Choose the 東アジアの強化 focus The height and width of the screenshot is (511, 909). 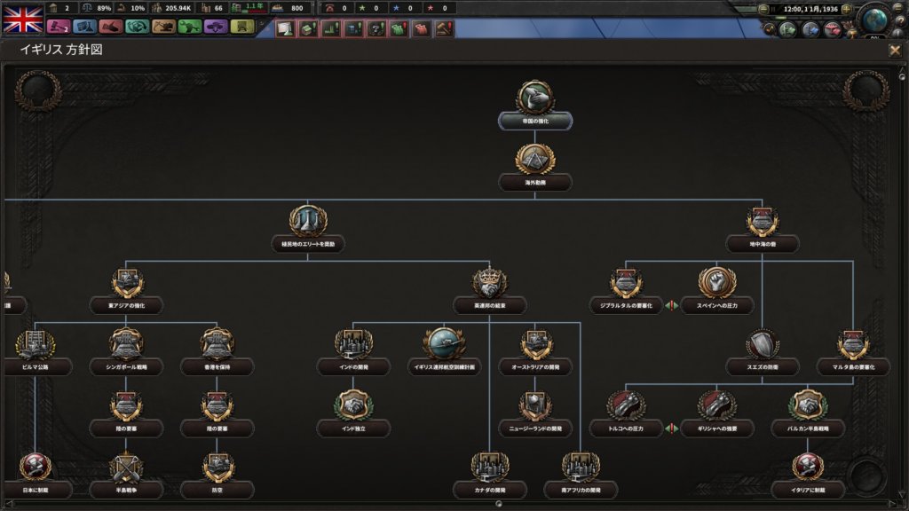tap(126, 290)
